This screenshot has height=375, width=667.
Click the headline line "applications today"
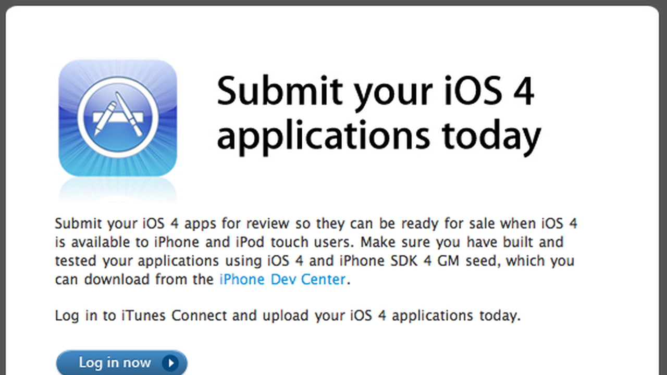[379, 137]
